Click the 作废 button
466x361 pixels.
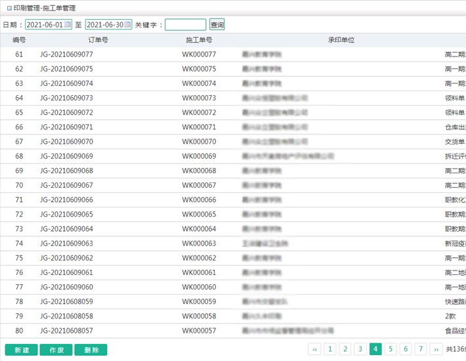(56, 350)
